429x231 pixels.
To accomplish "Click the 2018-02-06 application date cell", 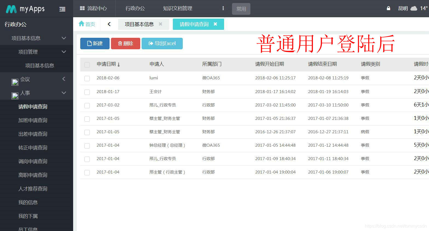I will [x=108, y=78].
